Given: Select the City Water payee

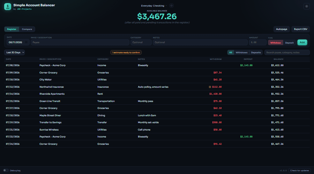Looking at the screenshot, I should [x=45, y=79].
